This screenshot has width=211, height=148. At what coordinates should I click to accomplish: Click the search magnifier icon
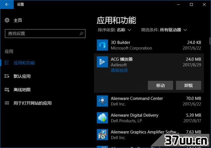[x=81, y=34]
